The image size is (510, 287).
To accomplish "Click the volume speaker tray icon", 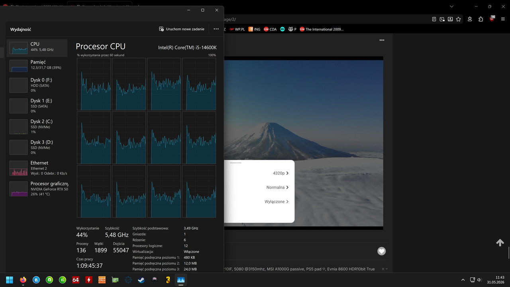I will (479, 280).
